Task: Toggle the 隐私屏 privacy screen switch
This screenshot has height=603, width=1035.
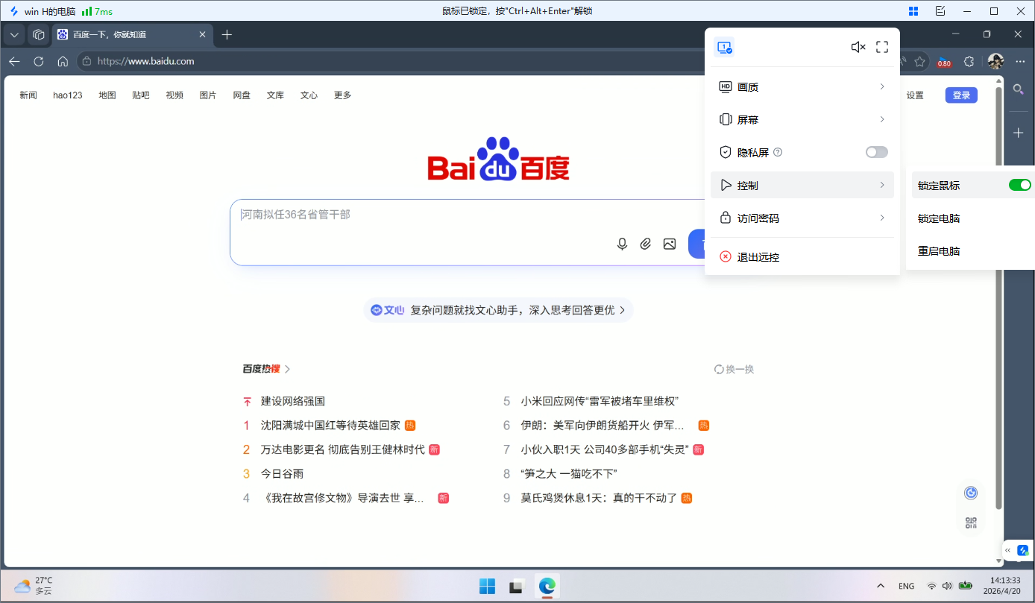Action: 876,152
